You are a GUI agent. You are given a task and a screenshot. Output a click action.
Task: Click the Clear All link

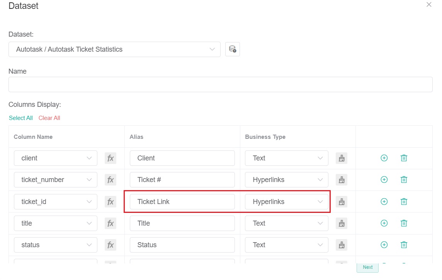coord(49,118)
